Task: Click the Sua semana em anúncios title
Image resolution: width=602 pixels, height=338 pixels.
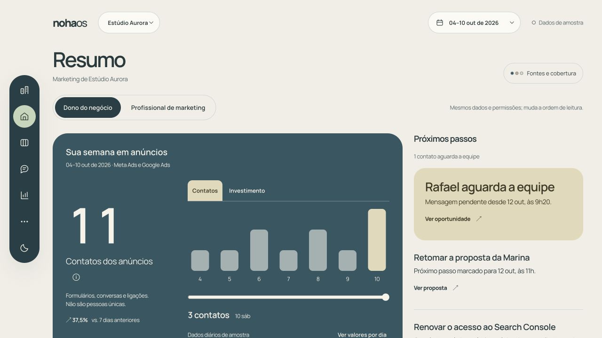Action: tap(117, 152)
